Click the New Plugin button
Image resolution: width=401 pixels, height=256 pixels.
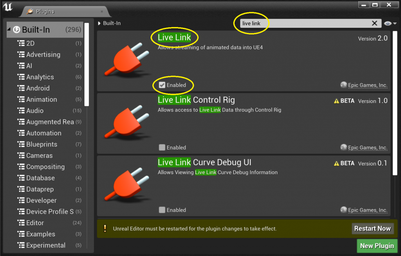pos(377,246)
